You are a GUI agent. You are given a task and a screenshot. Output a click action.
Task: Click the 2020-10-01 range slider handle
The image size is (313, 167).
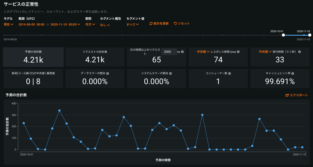(x=283, y=35)
